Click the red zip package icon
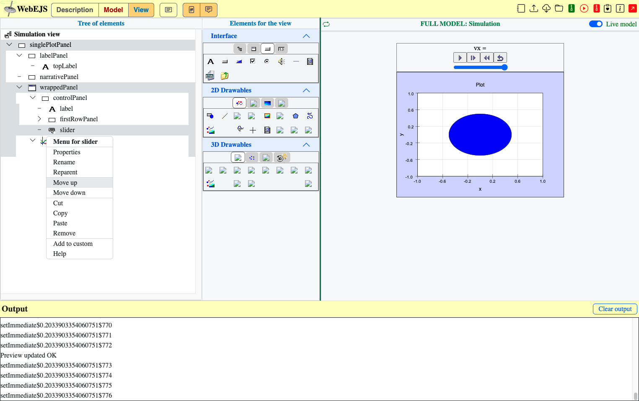The width and height of the screenshot is (639, 401). click(597, 8)
